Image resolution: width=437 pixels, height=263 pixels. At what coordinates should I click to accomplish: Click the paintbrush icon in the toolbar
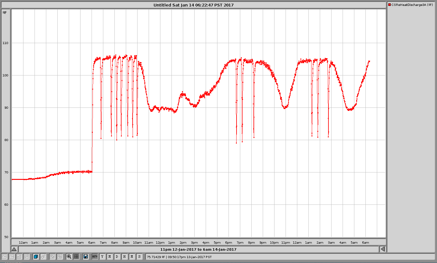[x=43, y=257]
